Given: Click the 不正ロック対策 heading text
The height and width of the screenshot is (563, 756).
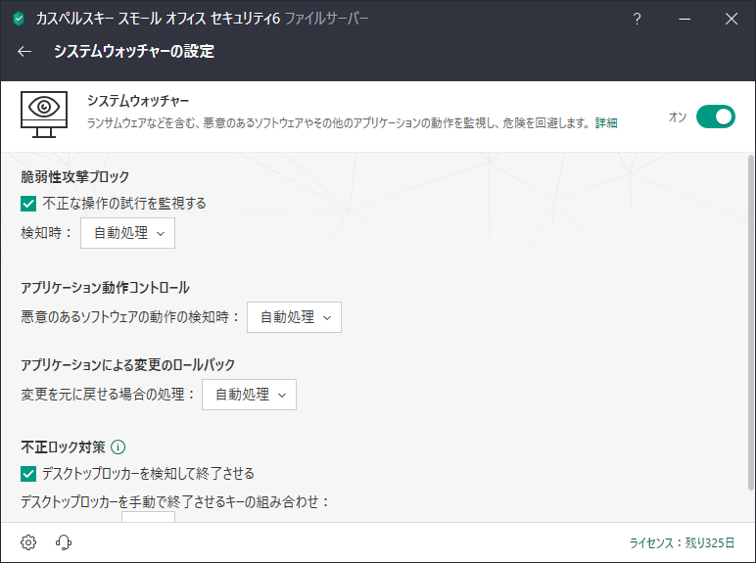Looking at the screenshot, I should tap(63, 446).
